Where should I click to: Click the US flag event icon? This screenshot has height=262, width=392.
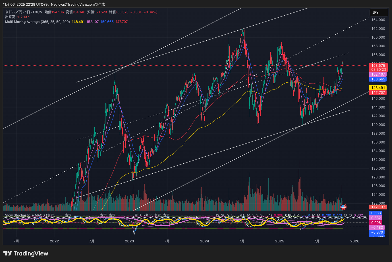coord(343,207)
